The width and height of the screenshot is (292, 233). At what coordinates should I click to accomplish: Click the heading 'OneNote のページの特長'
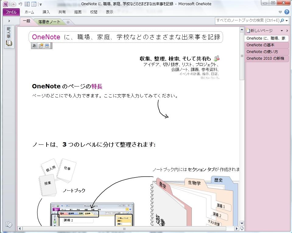click(67, 86)
